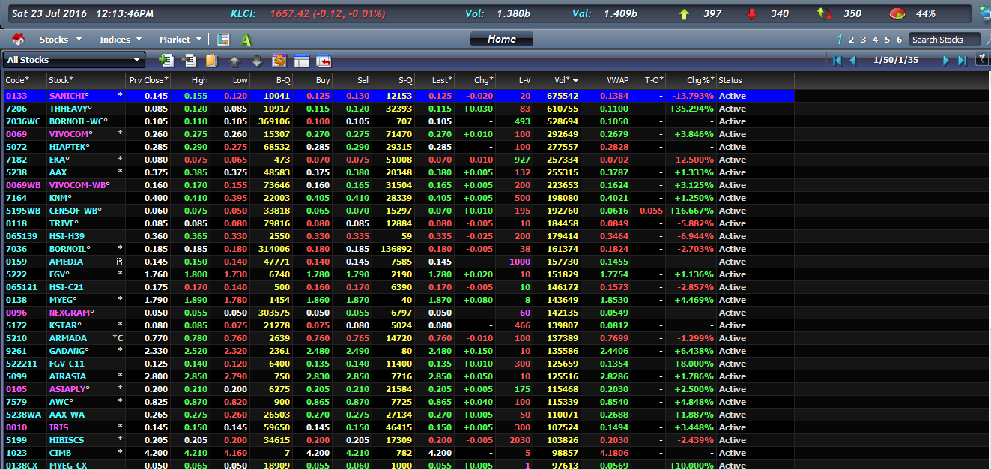Switch to workspace page 6
The image size is (991, 470).
[900, 40]
